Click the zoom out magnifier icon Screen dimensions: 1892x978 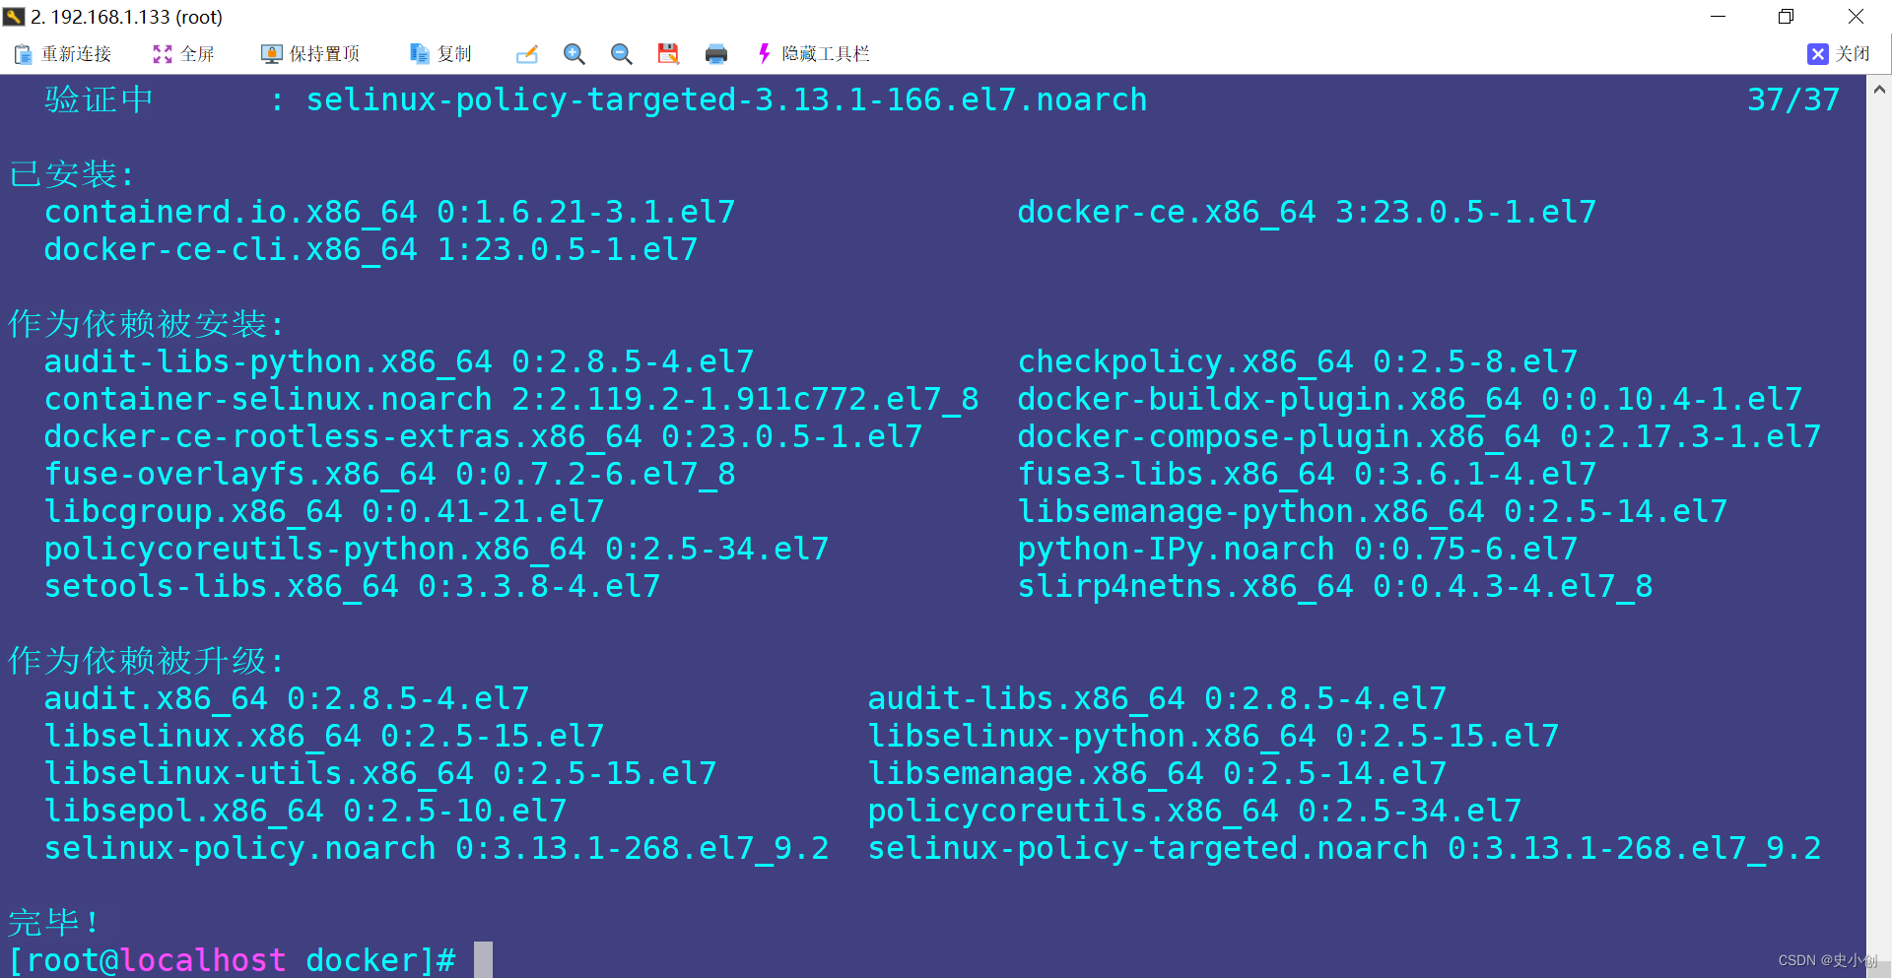621,54
